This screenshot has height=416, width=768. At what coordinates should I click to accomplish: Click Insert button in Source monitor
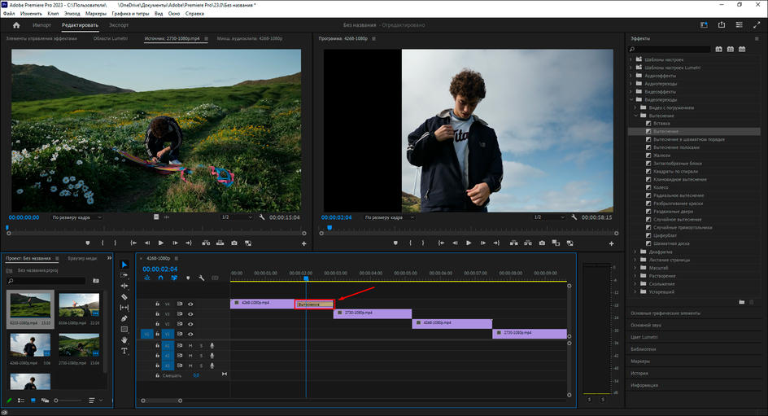point(206,243)
